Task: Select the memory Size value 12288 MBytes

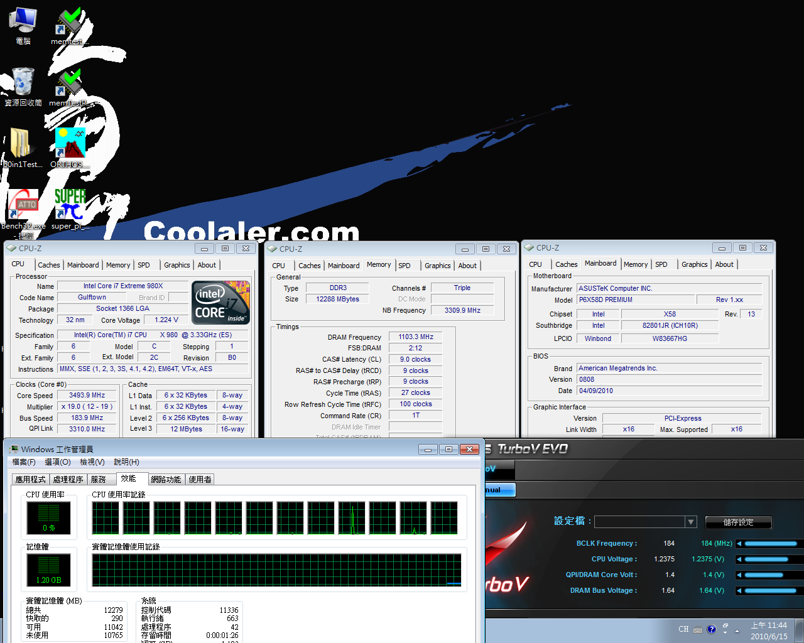Action: [338, 299]
